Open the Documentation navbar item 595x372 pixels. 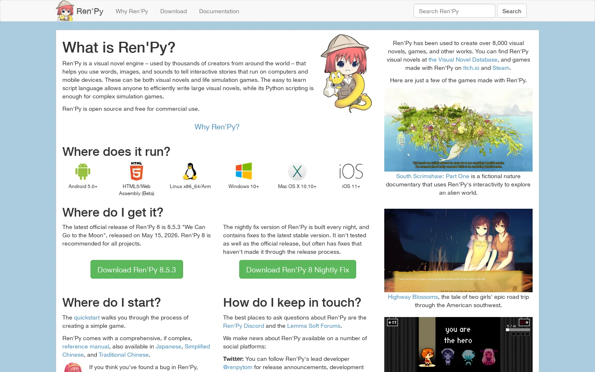(x=219, y=11)
